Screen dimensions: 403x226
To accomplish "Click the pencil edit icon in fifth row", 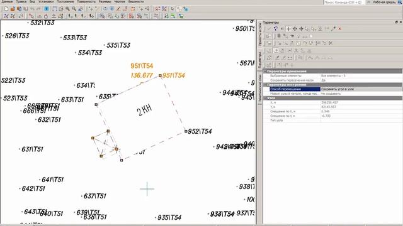I will point(277,58).
